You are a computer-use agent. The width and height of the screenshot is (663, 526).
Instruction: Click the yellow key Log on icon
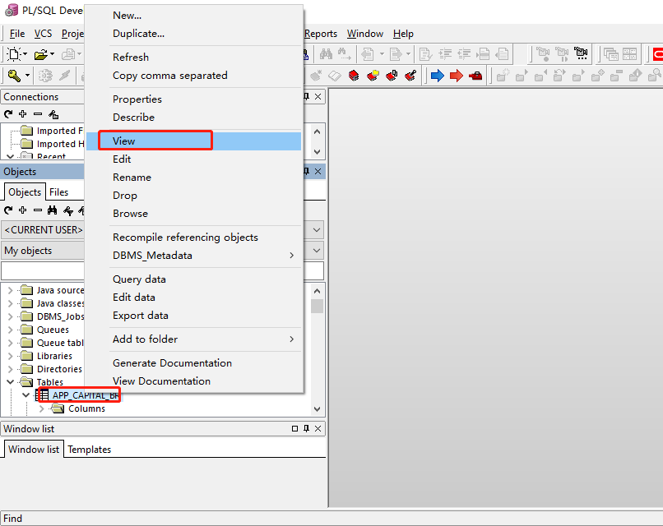14,76
